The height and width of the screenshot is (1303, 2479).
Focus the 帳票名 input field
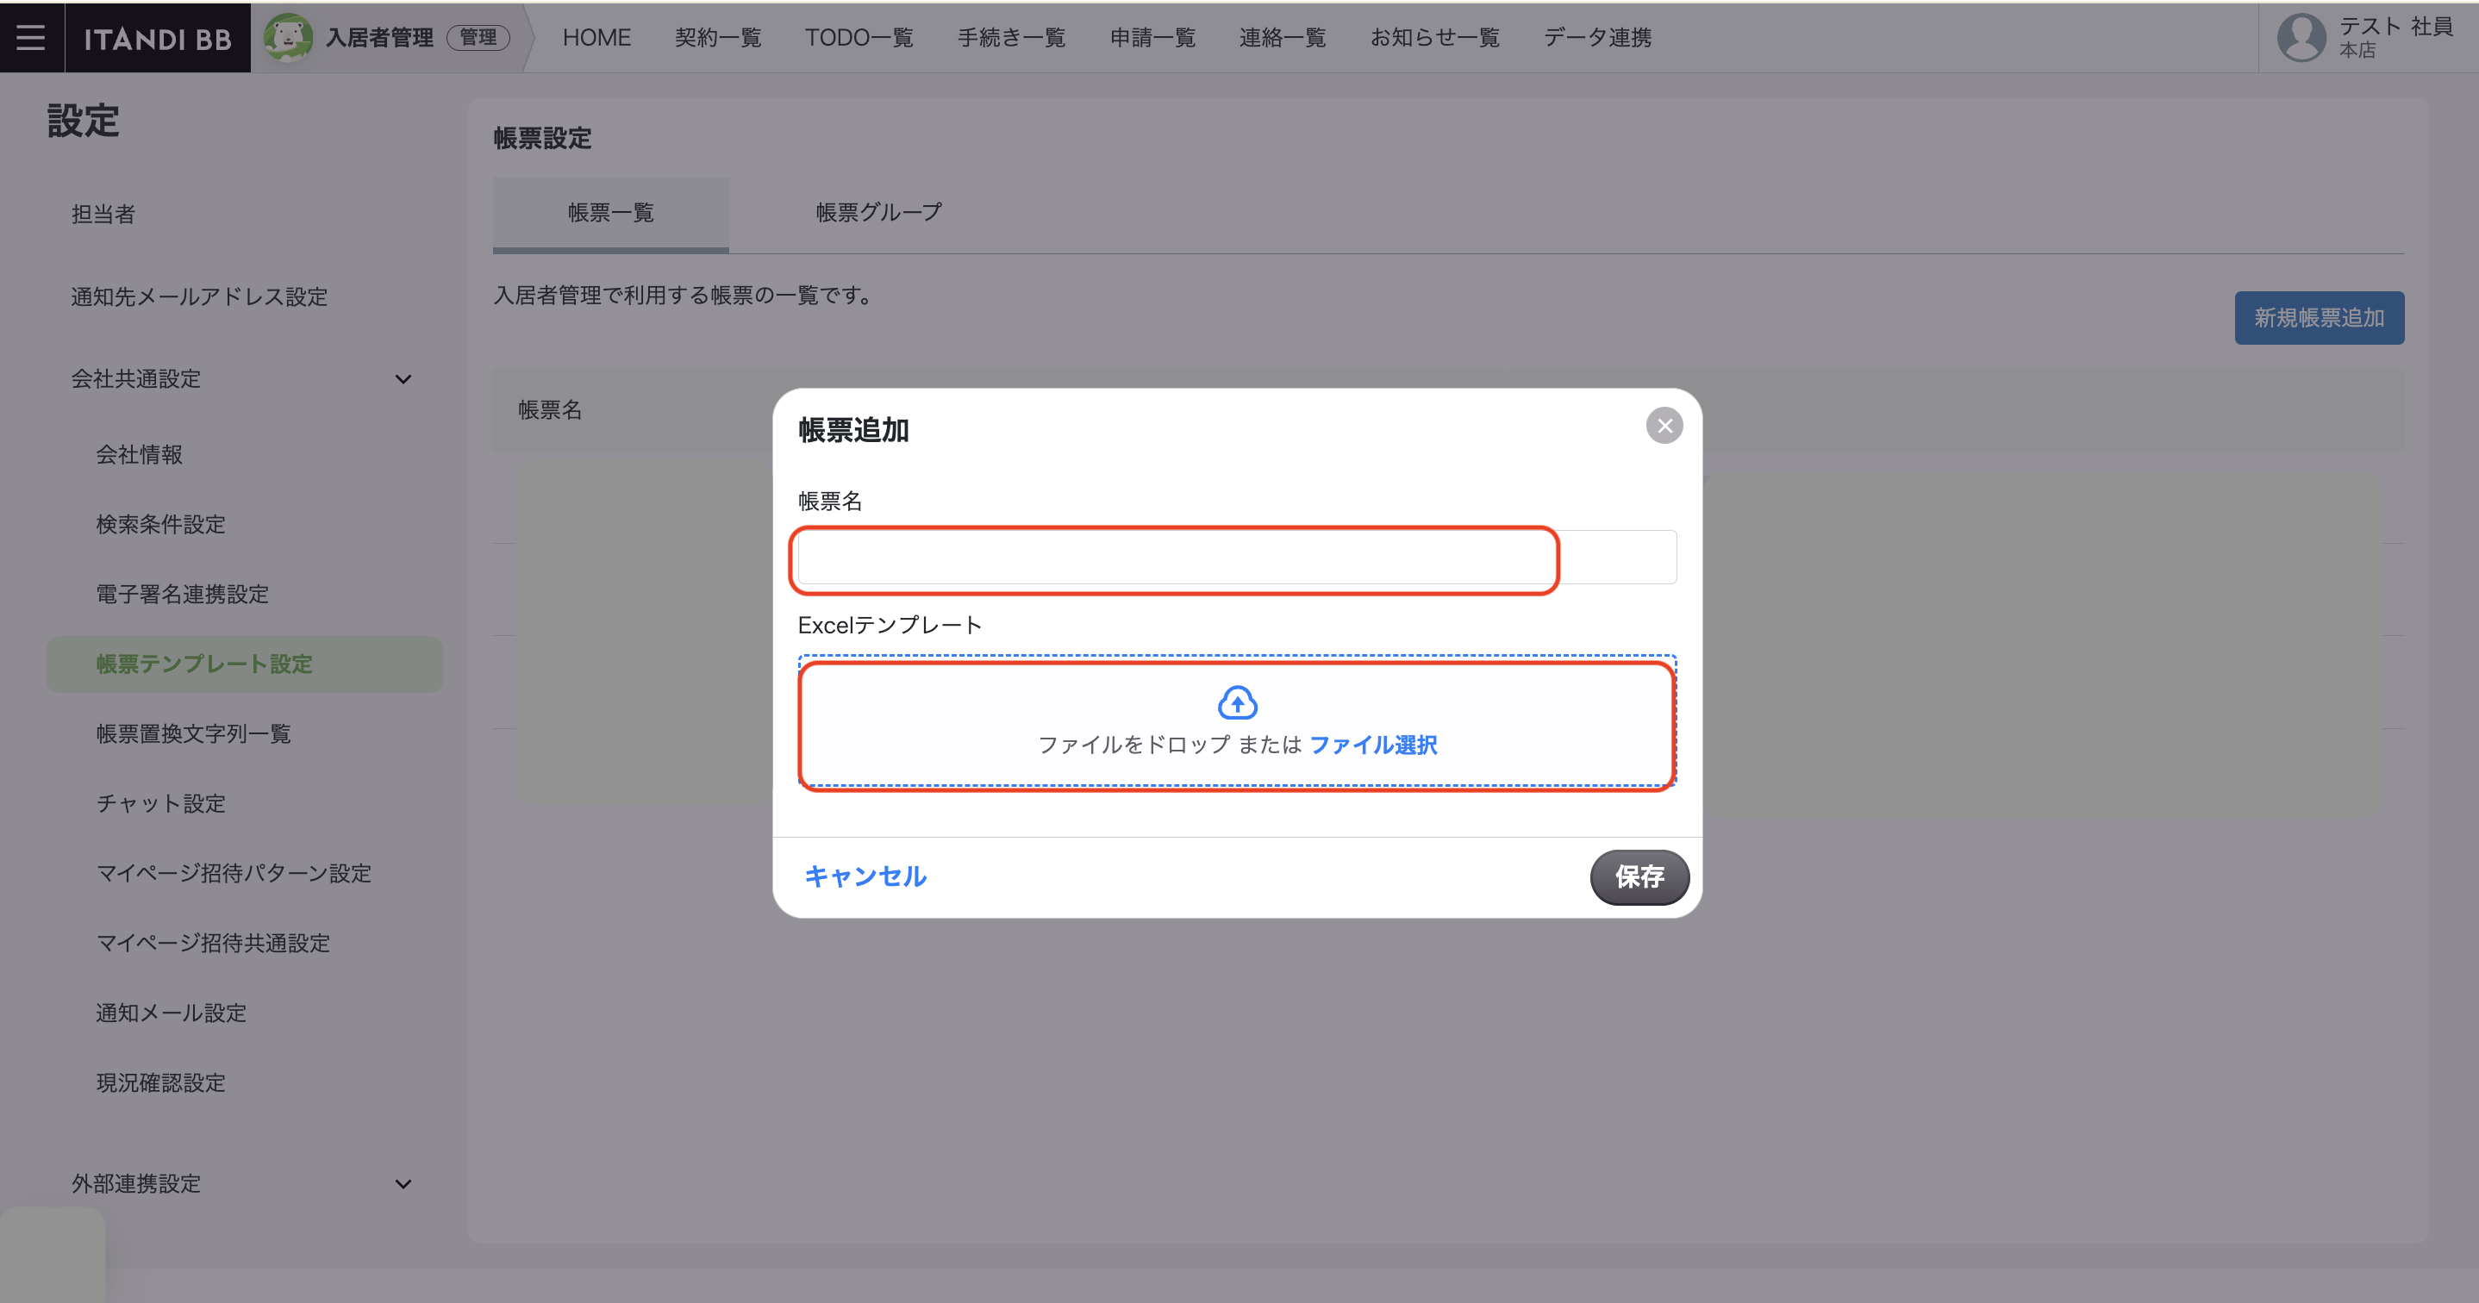coord(1237,558)
